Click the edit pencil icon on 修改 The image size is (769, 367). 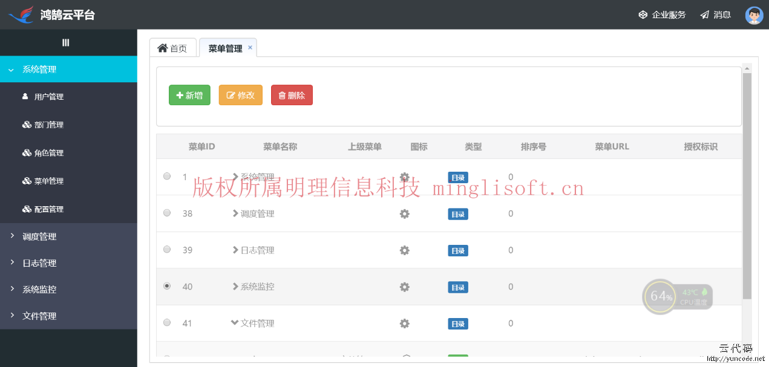231,96
